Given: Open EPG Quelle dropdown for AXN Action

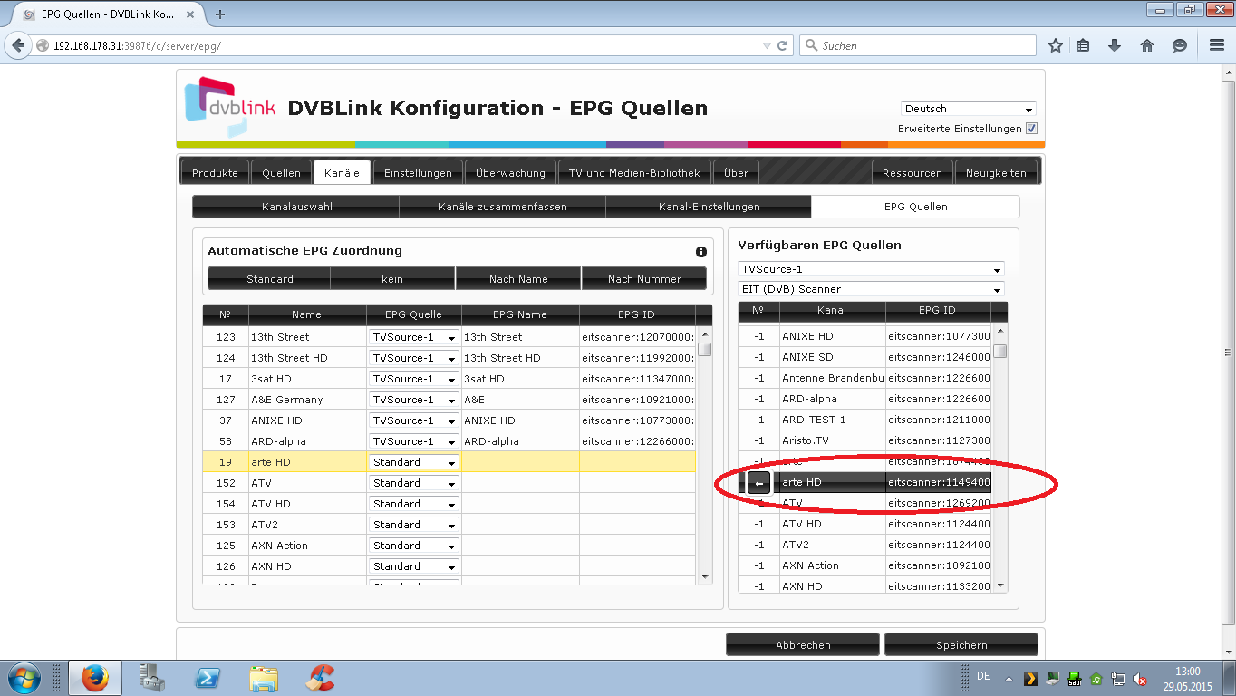Looking at the screenshot, I should [413, 546].
